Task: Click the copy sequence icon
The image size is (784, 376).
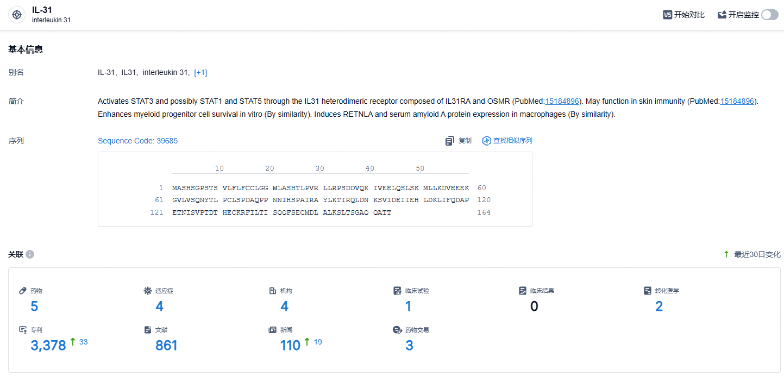Action: click(x=449, y=141)
